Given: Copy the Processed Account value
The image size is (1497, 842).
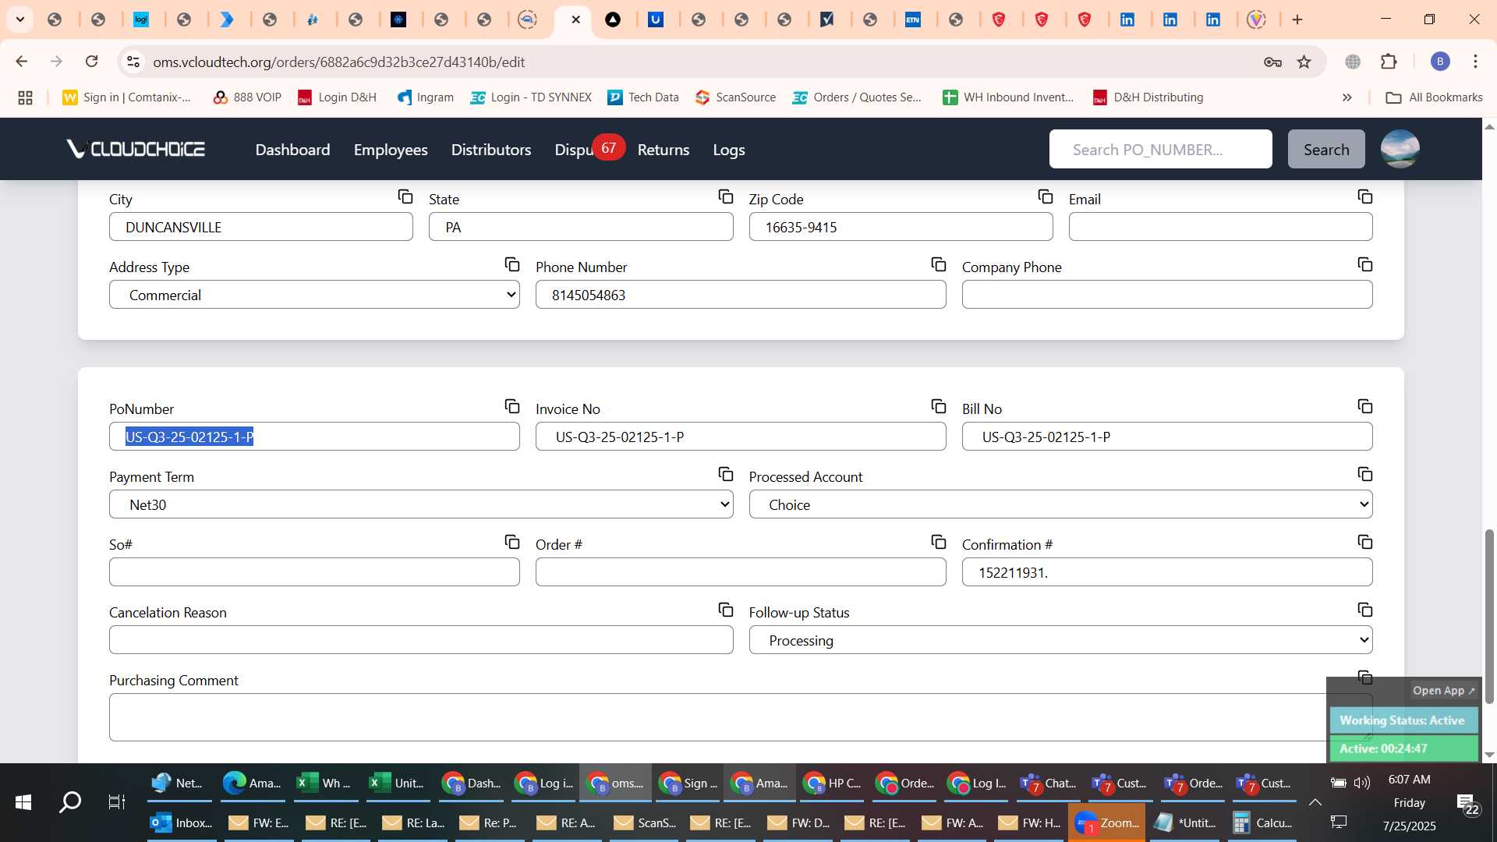Looking at the screenshot, I should (1365, 474).
